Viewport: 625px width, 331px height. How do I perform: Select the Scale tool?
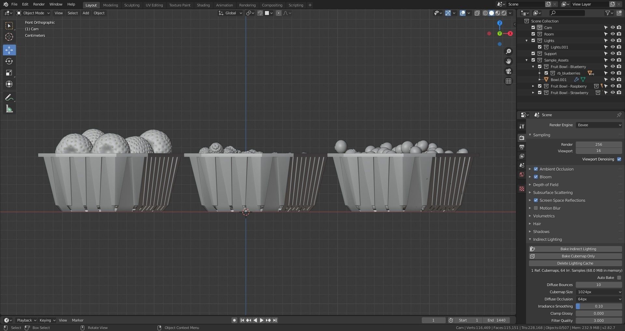9,73
